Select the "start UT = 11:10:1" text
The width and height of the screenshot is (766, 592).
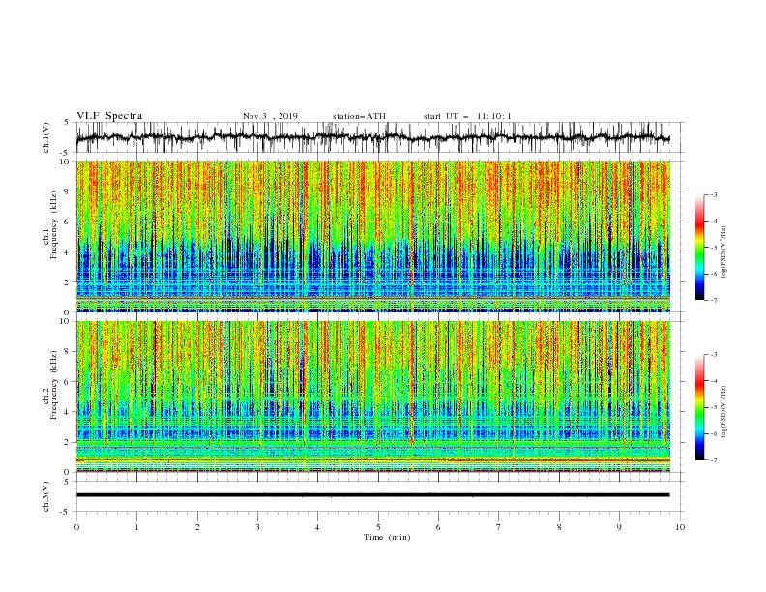click(x=467, y=116)
